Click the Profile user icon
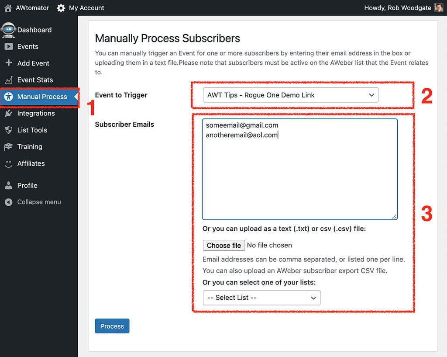Screen dimensions: 447x357 coord(9,186)
